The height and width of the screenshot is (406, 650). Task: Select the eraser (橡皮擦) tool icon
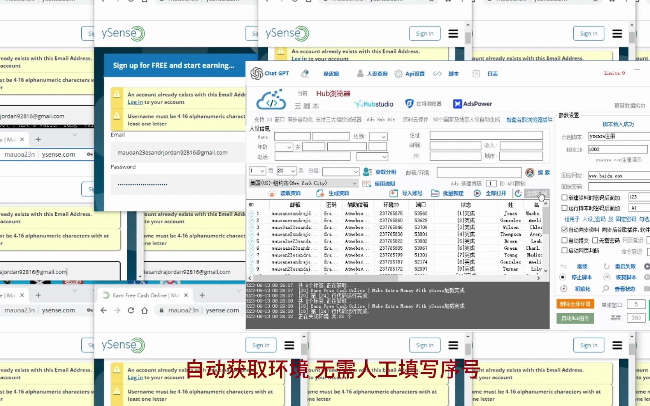pos(305,74)
